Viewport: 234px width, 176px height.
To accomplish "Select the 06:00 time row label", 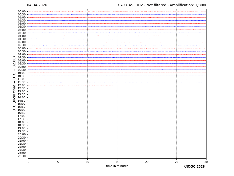I will [22, 48].
